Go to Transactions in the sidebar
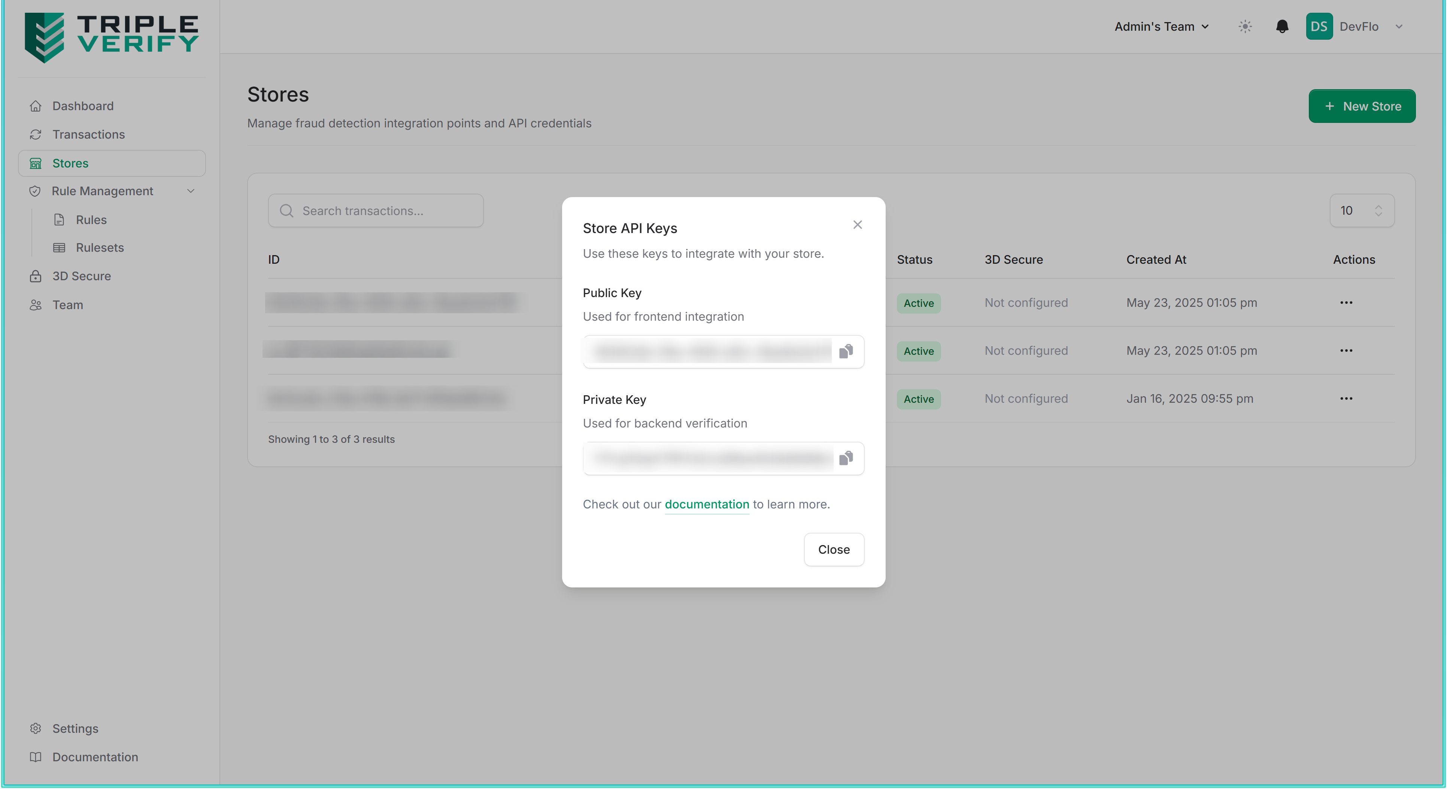The image size is (1447, 789). (88, 134)
